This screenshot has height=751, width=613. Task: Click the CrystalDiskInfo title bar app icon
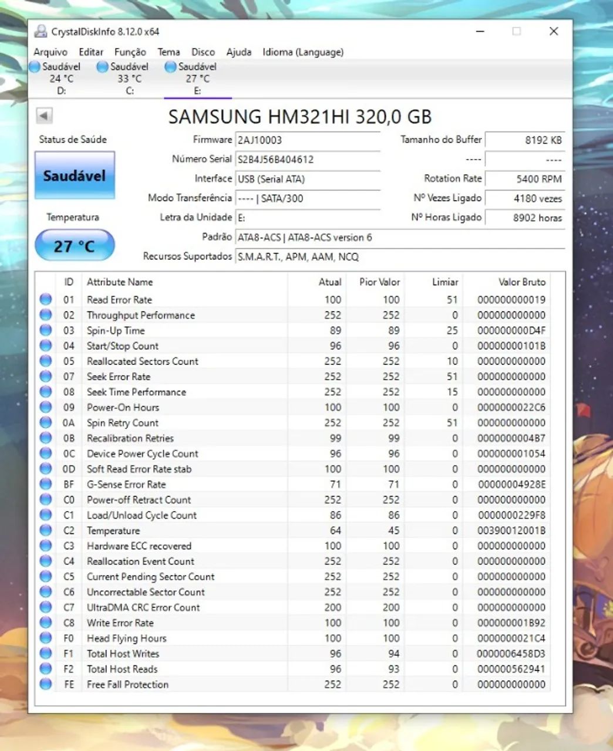coord(40,32)
